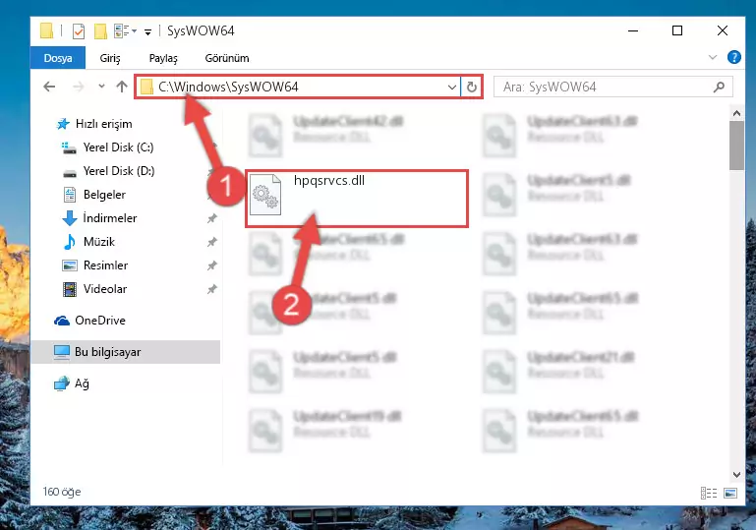The image size is (756, 530).
Task: Click the Resimler picture icon
Action: point(70,265)
